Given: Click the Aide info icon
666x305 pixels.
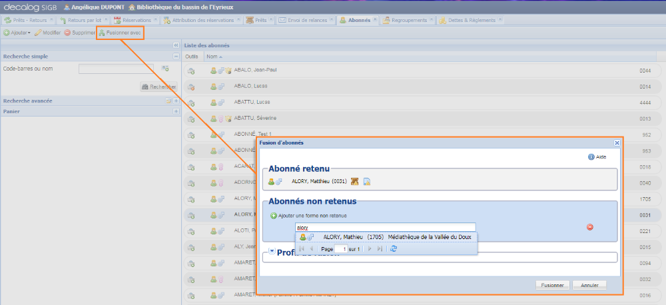Looking at the screenshot, I should [x=591, y=157].
